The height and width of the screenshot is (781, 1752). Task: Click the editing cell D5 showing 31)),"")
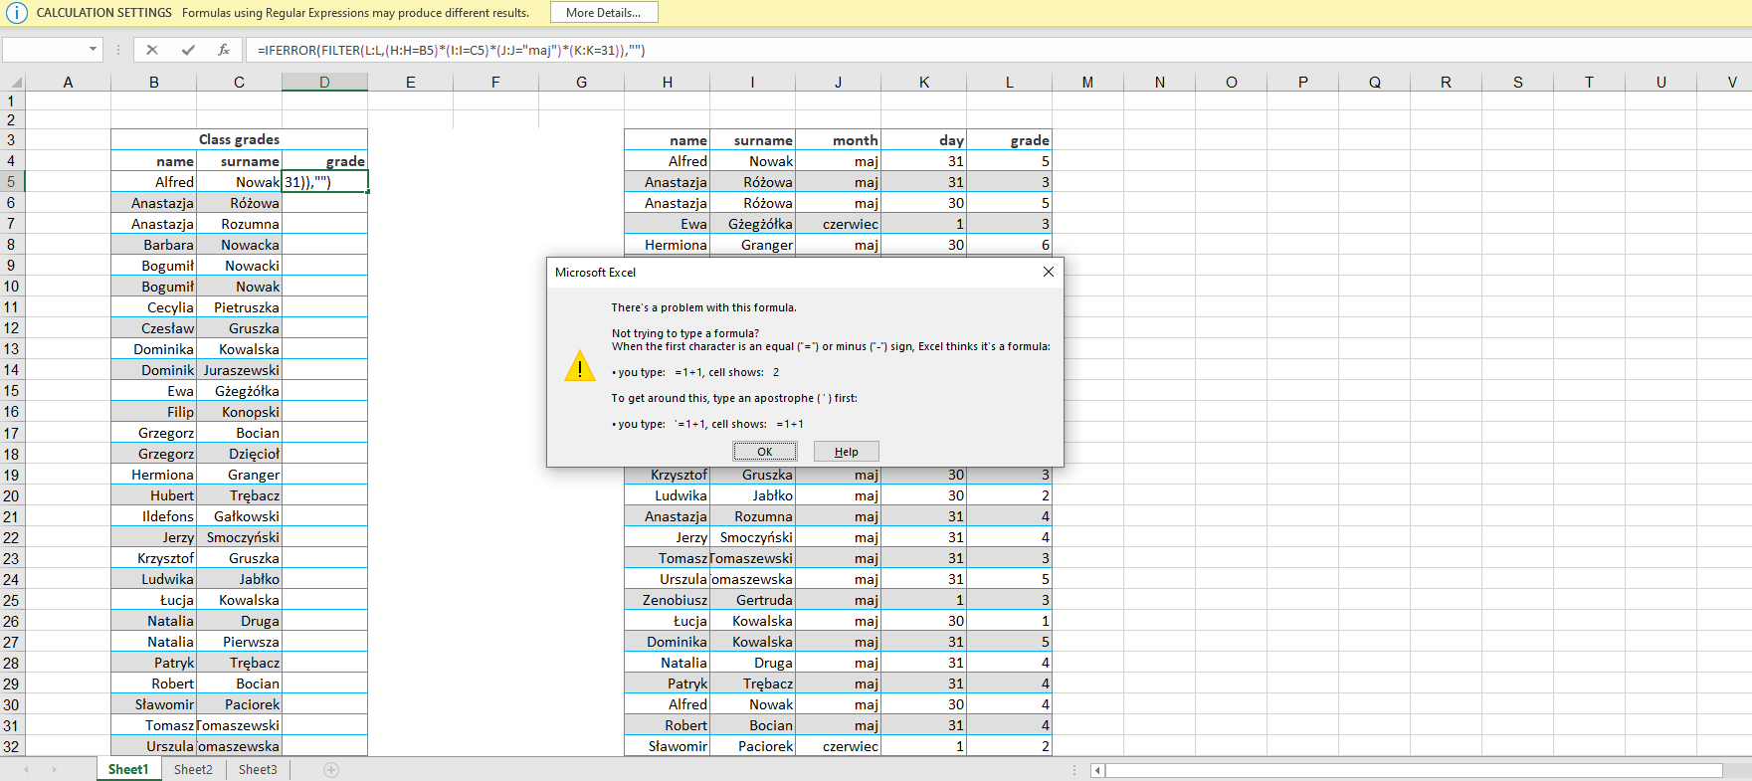pyautogui.click(x=325, y=182)
